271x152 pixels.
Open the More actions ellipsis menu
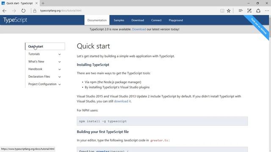(267, 11)
